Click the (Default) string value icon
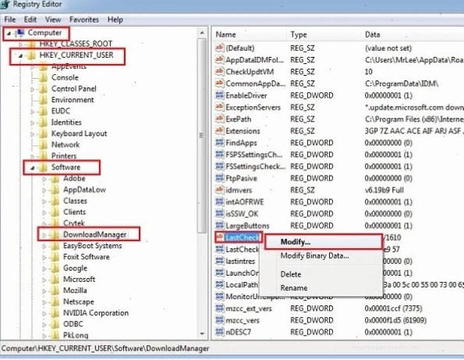Viewport: 464px width, 360px height. click(219, 48)
